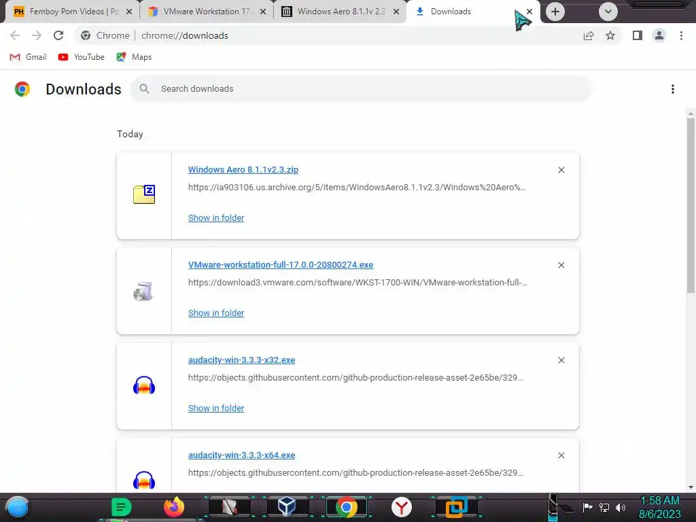Open VirtualBox from the taskbar
Image resolution: width=696 pixels, height=522 pixels.
tap(287, 507)
